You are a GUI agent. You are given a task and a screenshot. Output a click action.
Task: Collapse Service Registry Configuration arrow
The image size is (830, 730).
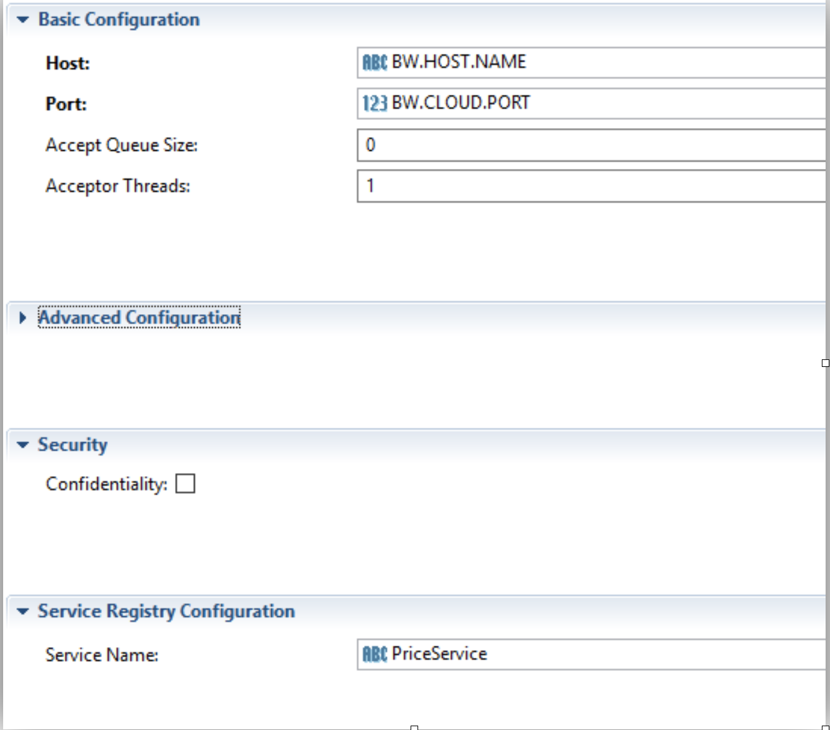click(x=23, y=611)
